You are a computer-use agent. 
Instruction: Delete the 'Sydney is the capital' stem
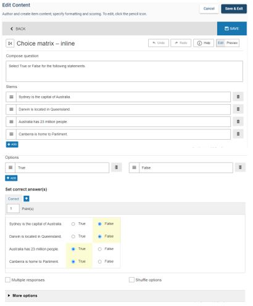pyautogui.click(x=238, y=97)
